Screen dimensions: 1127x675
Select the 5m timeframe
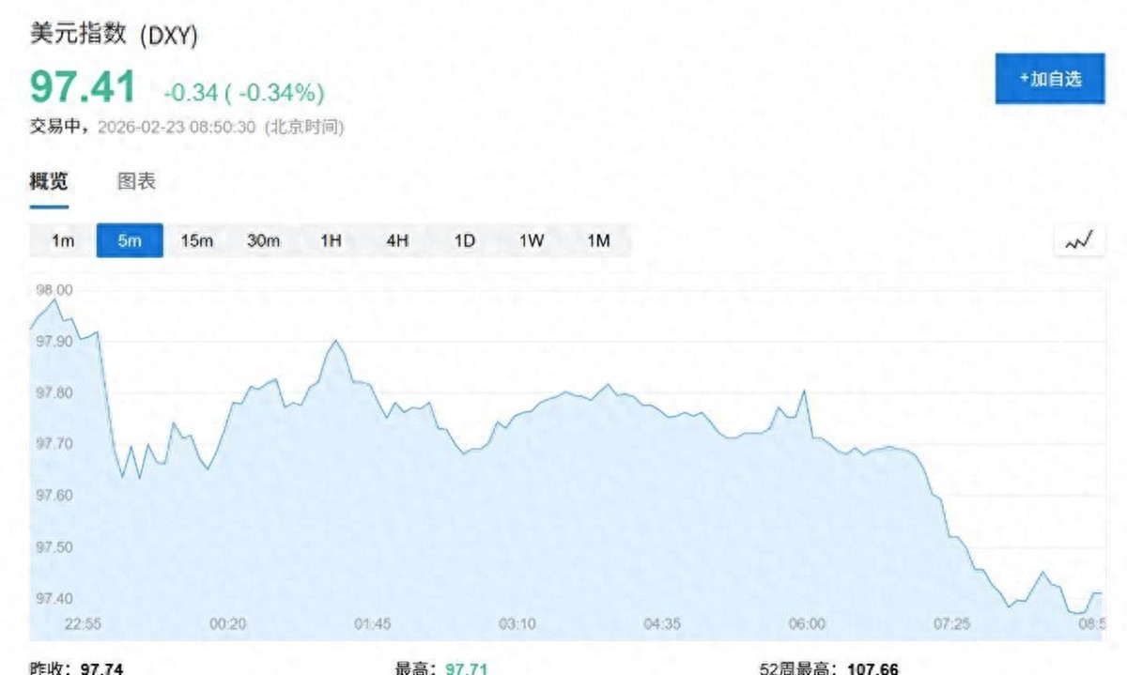(130, 241)
